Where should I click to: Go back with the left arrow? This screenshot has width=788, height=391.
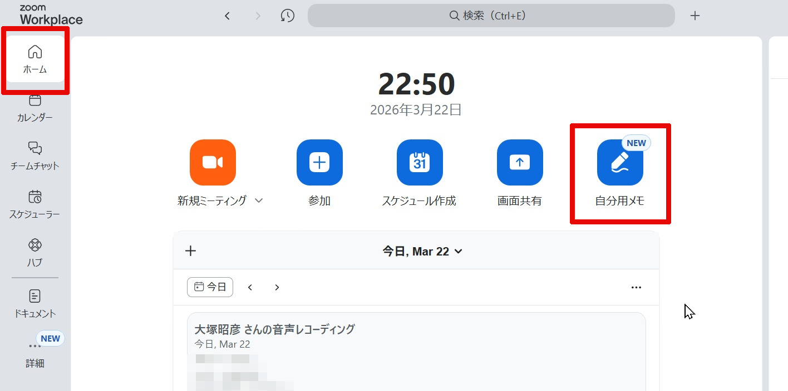(x=227, y=16)
